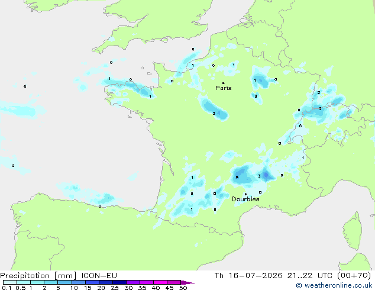
Task: Pick the 30–35 mm legend swatch
Action: pyautogui.click(x=133, y=282)
